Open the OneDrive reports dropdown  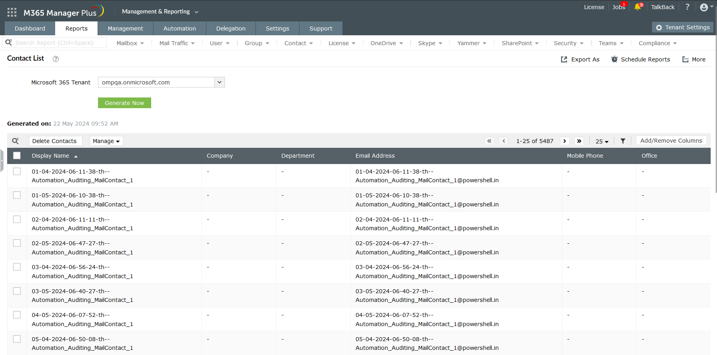(x=387, y=43)
